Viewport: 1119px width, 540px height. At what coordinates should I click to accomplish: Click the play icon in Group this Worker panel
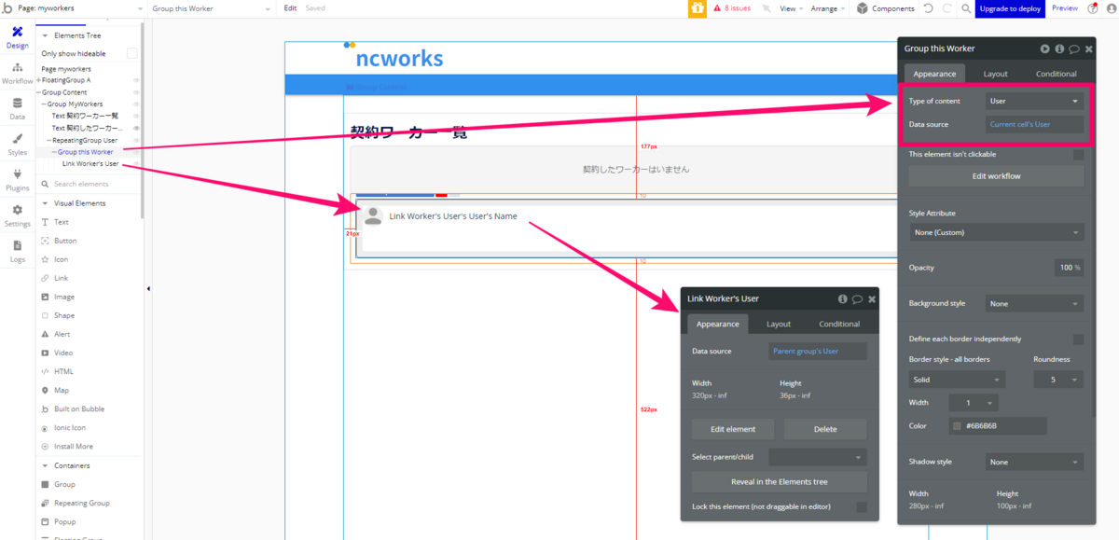1045,48
